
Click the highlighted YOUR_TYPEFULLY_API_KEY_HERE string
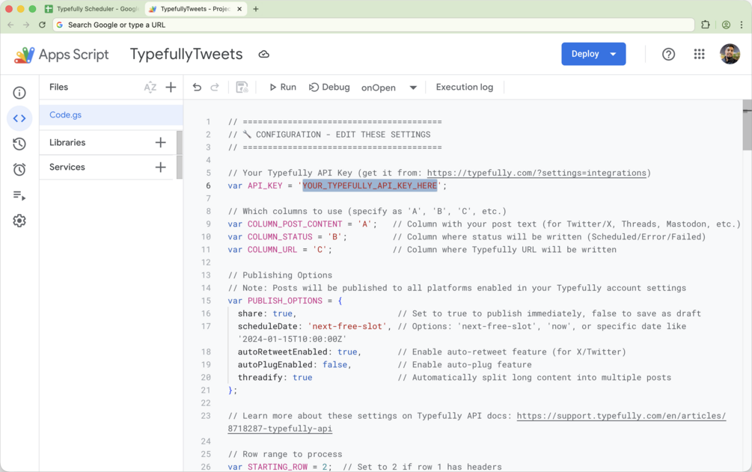370,186
